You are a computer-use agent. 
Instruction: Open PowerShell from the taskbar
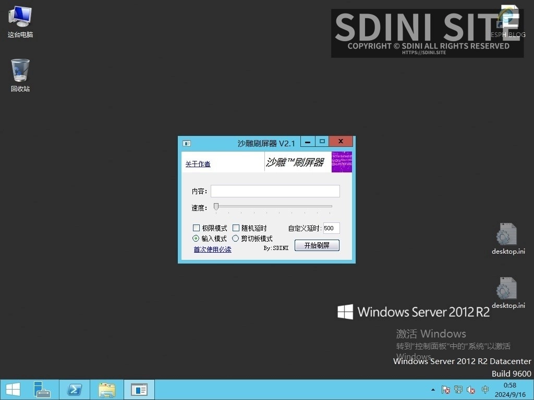75,390
